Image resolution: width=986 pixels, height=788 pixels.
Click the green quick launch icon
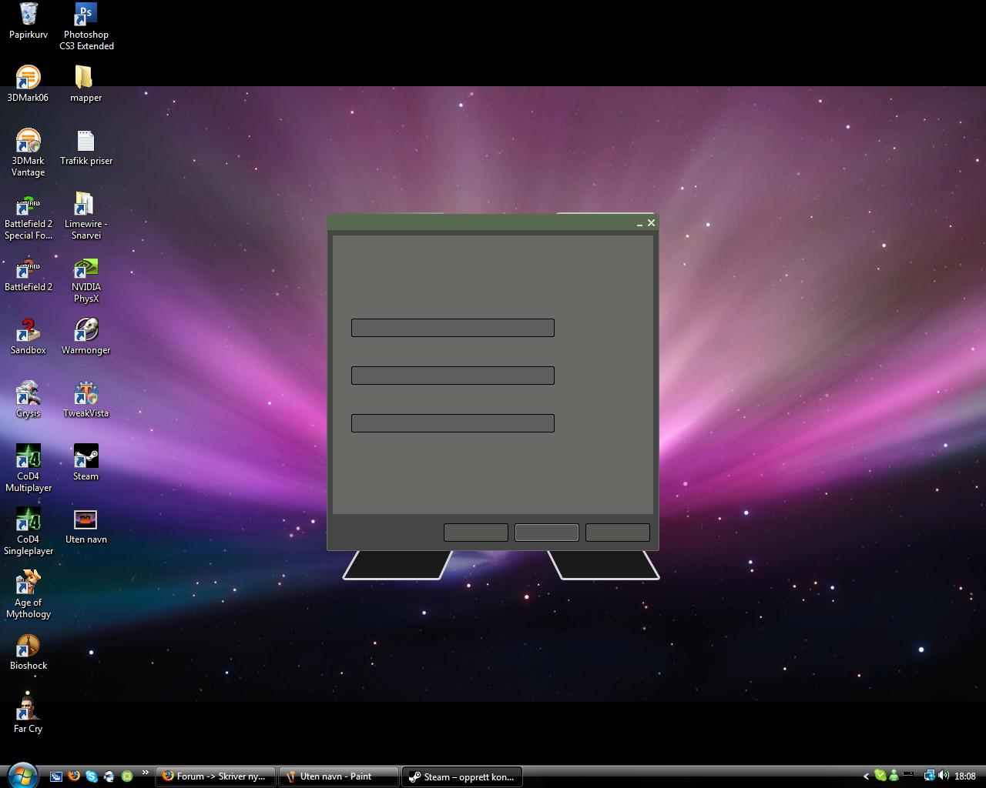tap(127, 776)
